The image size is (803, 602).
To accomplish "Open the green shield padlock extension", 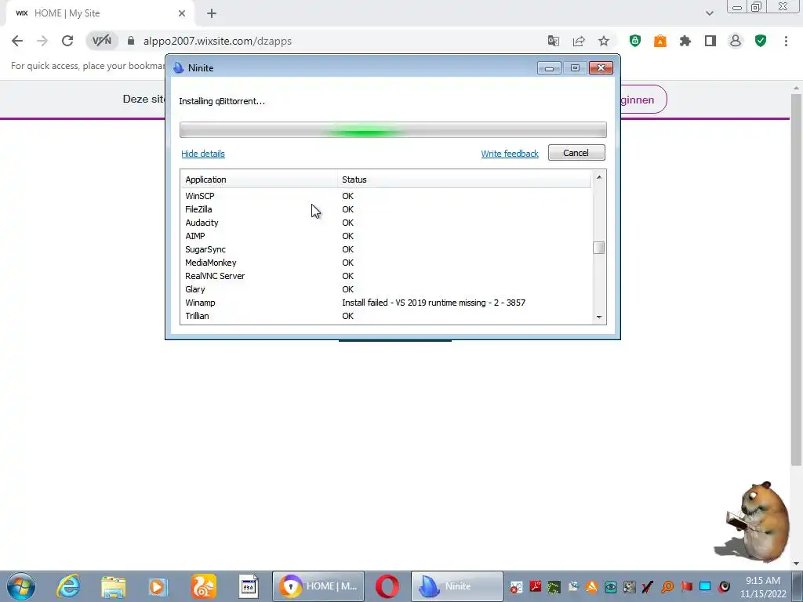I will [x=635, y=41].
